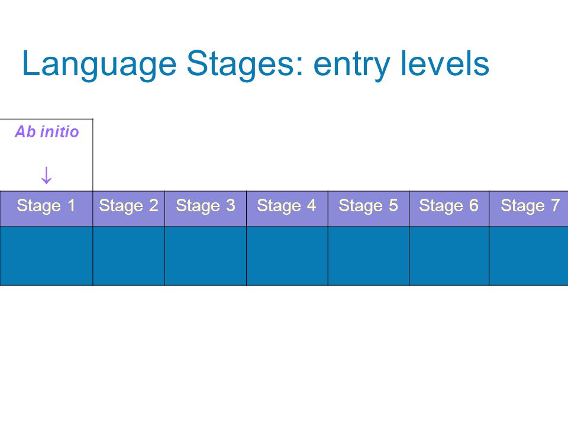Select the Stage 3 header cell

click(205, 209)
